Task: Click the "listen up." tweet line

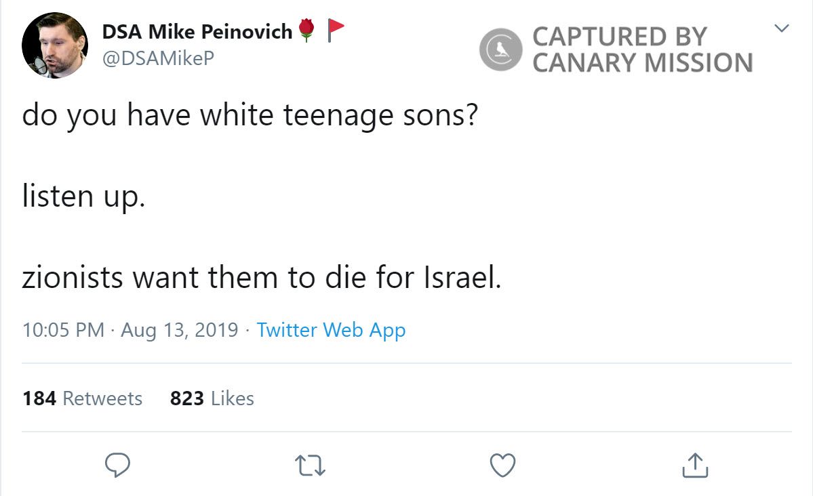Action: [x=83, y=197]
